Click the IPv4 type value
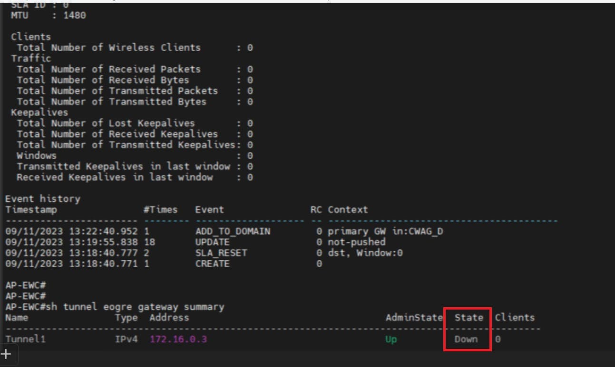The width and height of the screenshot is (615, 367). (x=126, y=339)
